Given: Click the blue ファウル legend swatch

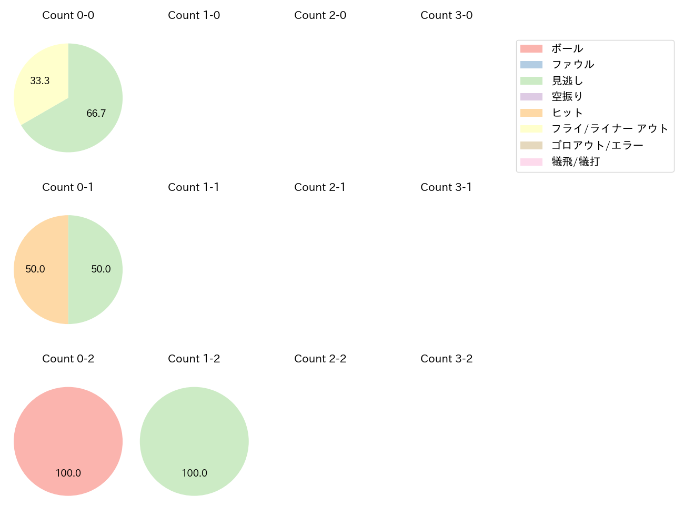Looking at the screenshot, I should (x=531, y=65).
